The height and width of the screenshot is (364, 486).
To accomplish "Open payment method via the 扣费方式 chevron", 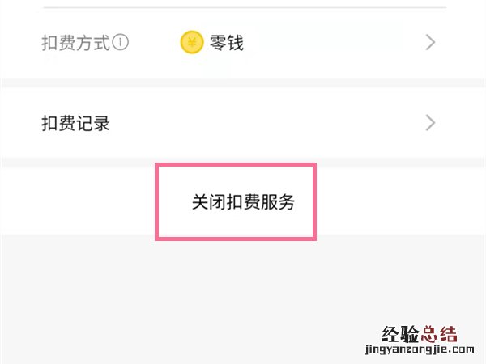I will point(430,43).
